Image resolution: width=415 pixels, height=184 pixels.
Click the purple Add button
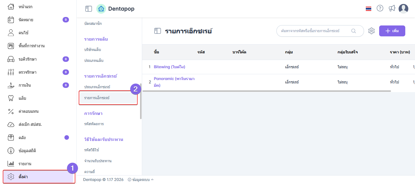(392, 31)
